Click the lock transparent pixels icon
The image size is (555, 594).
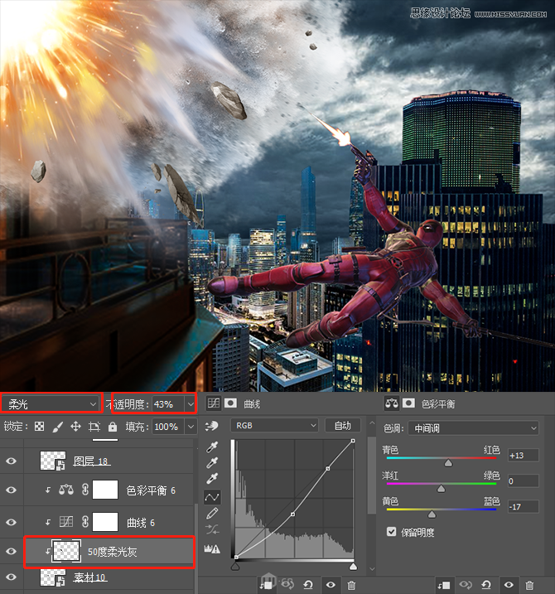pyautogui.click(x=40, y=427)
